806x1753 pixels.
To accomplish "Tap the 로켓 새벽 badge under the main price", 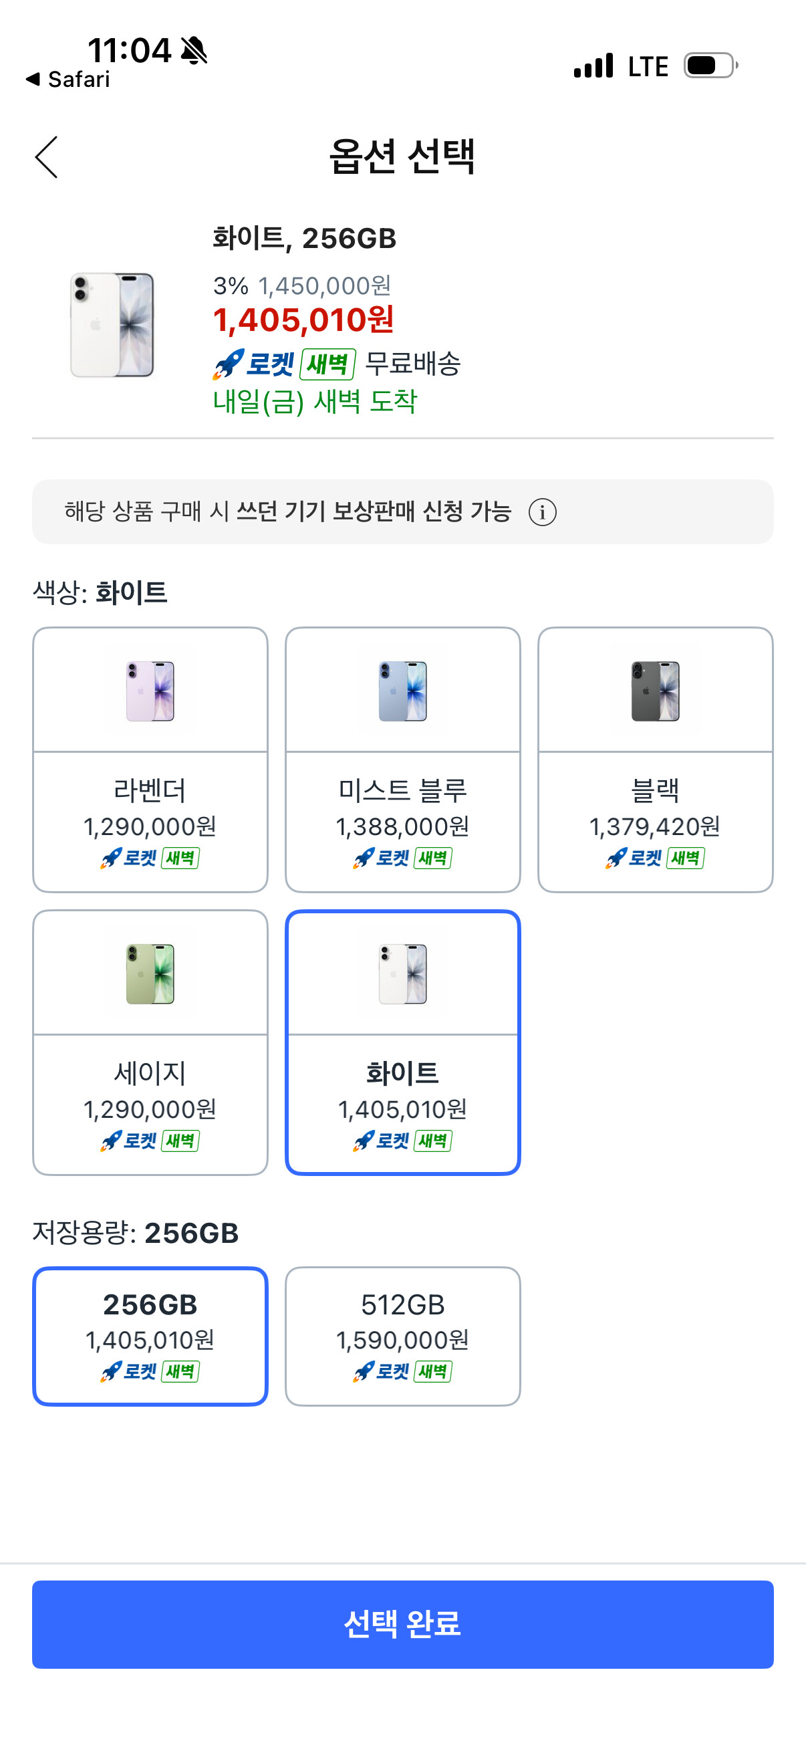I will (284, 364).
